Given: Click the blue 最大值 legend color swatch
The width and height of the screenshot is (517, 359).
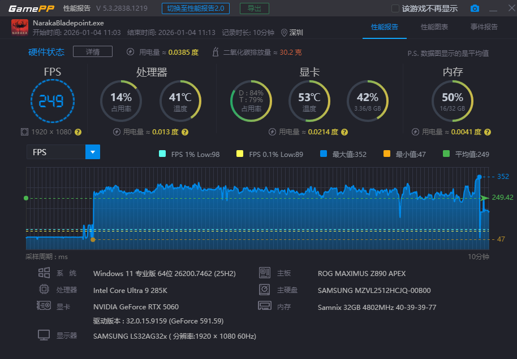Looking at the screenshot, I should [x=323, y=154].
